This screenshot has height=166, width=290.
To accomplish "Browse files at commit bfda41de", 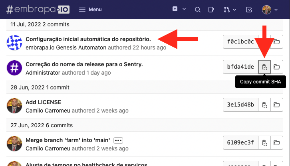I will [x=276, y=67].
